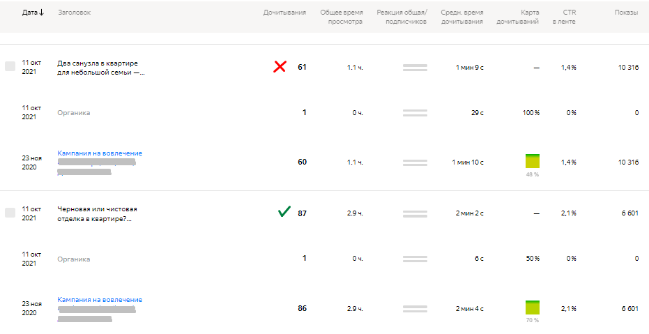This screenshot has width=649, height=334.
Task: Open second "Кампания на вовлечение" link
Action: point(100,300)
